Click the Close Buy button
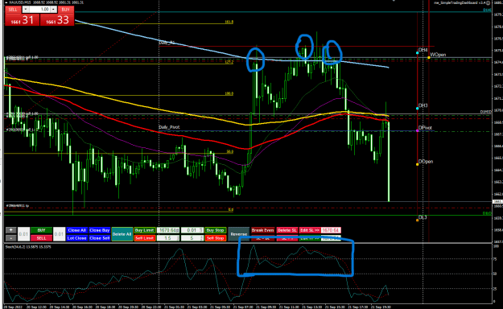Viewport: 503px width, 309px height. coord(100,230)
